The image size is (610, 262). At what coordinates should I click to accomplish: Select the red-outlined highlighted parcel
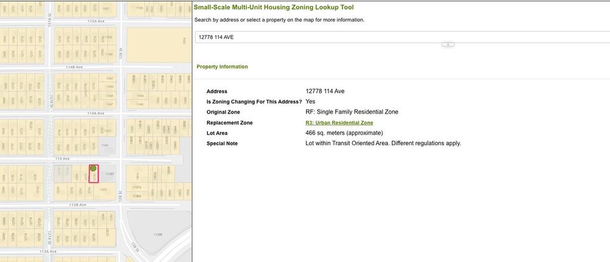93,178
